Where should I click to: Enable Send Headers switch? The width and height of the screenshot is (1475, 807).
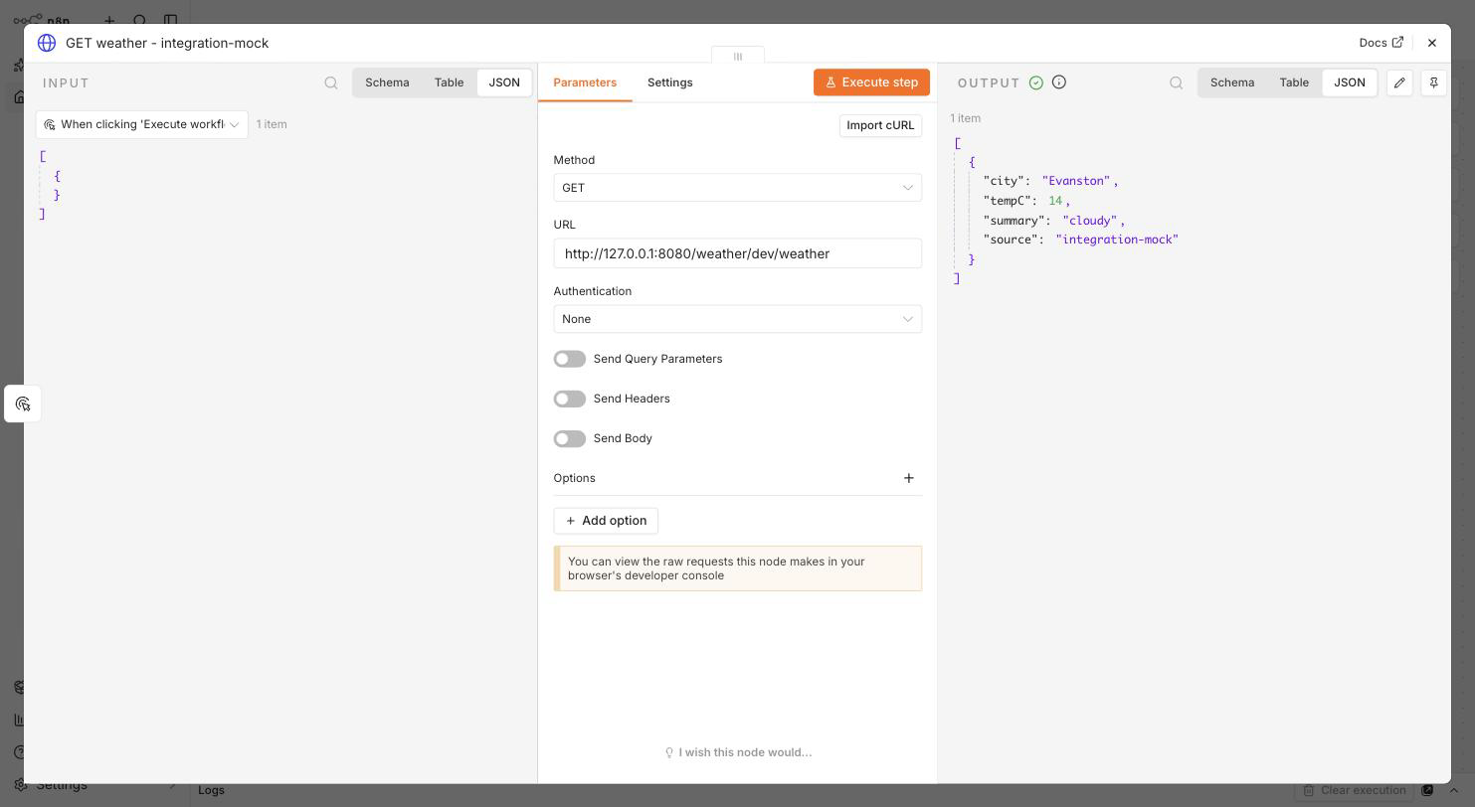click(570, 399)
